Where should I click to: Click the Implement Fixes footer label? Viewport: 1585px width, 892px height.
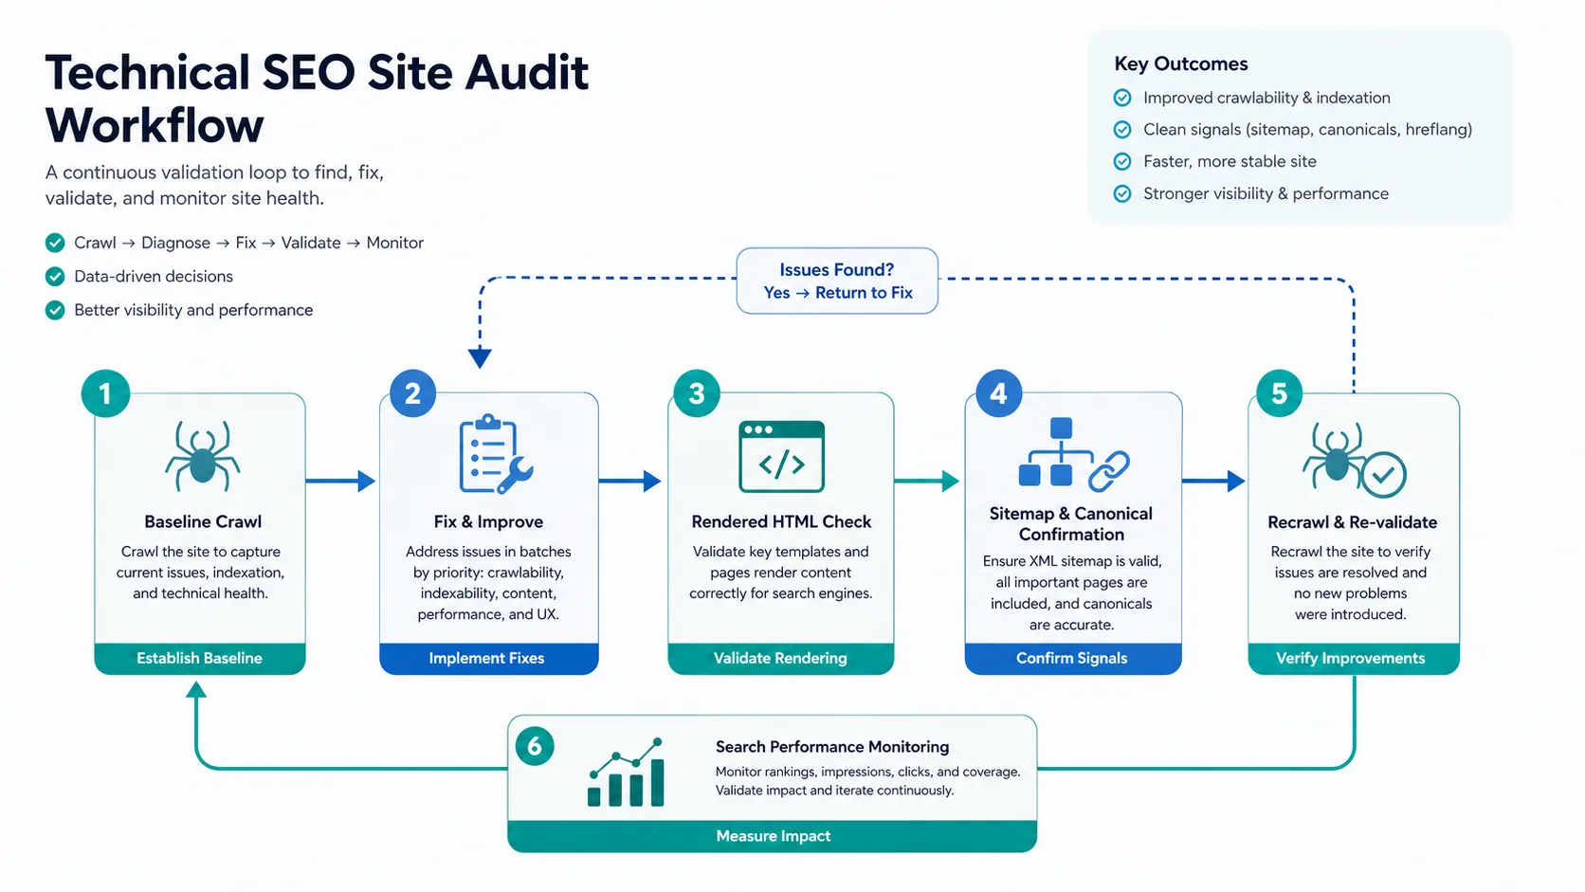[x=487, y=658]
